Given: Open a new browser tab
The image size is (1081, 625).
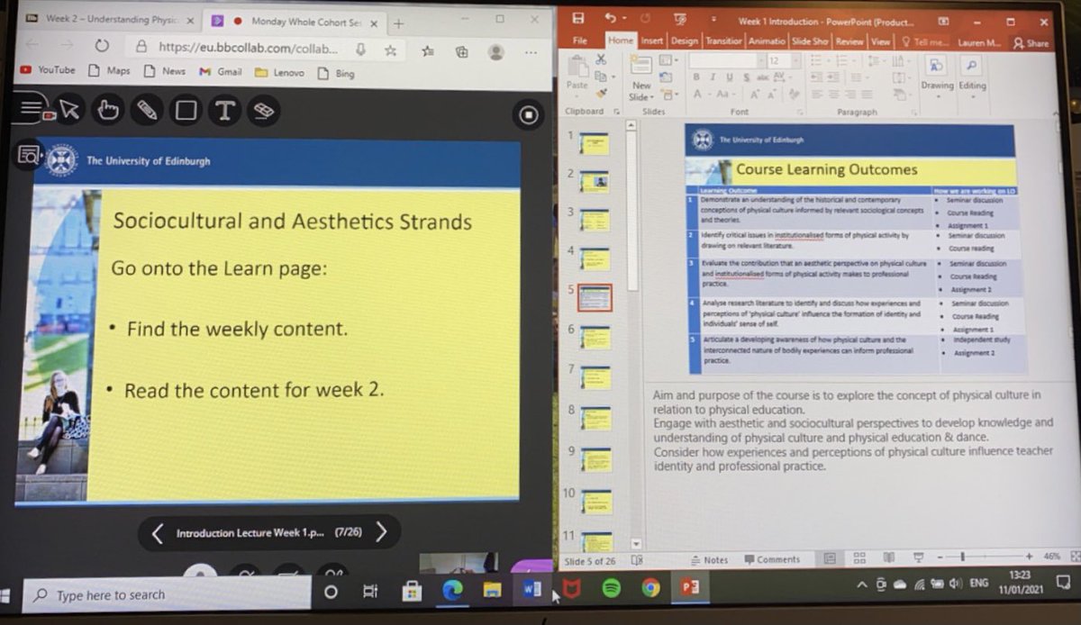Looking at the screenshot, I should click(398, 23).
